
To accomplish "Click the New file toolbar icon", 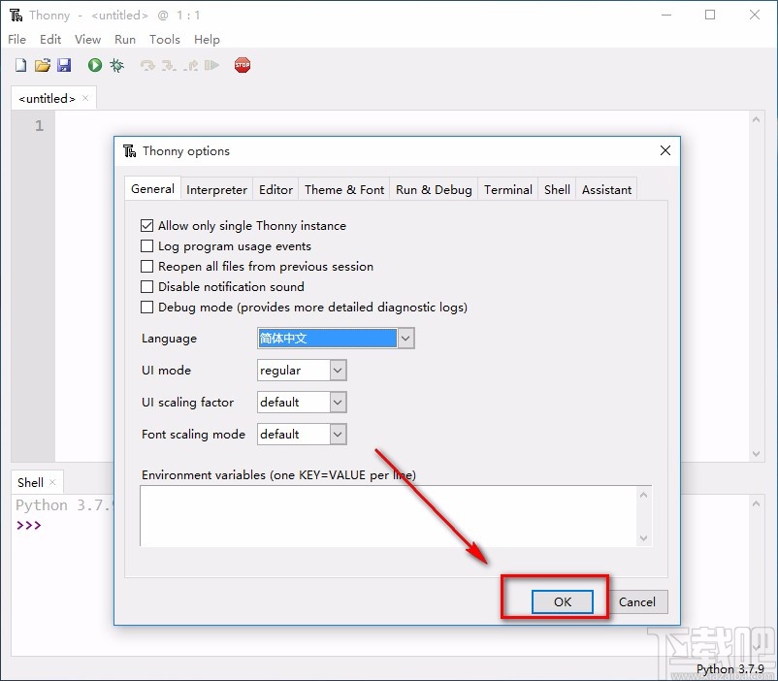I will click(x=20, y=65).
